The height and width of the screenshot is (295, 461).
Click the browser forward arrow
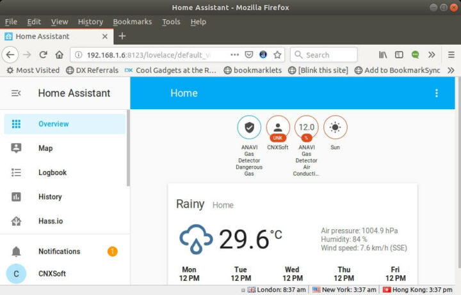pyautogui.click(x=27, y=55)
